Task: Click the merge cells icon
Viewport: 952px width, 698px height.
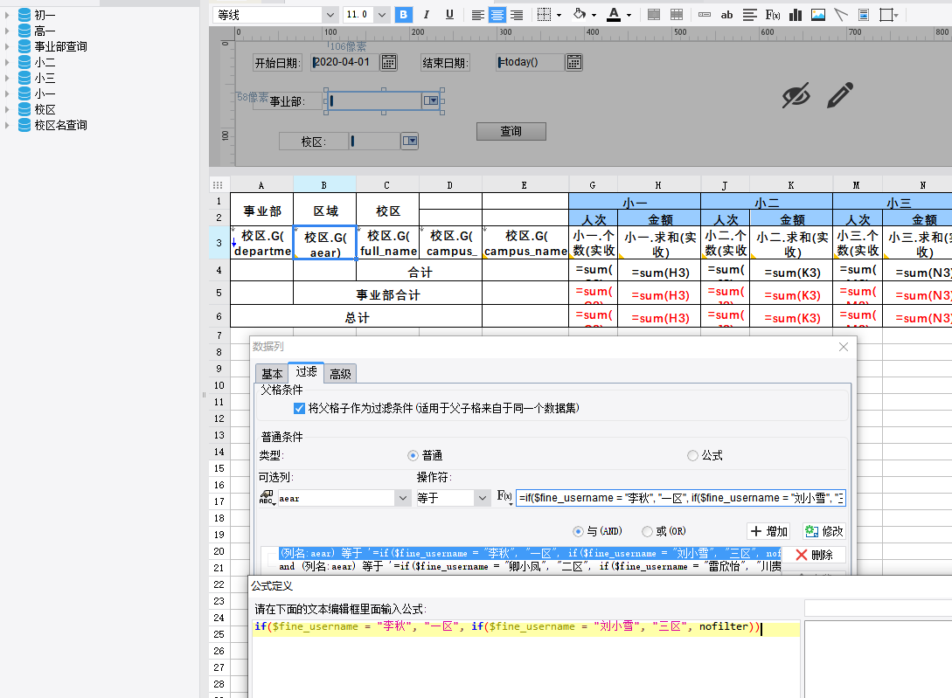Action: 654,15
